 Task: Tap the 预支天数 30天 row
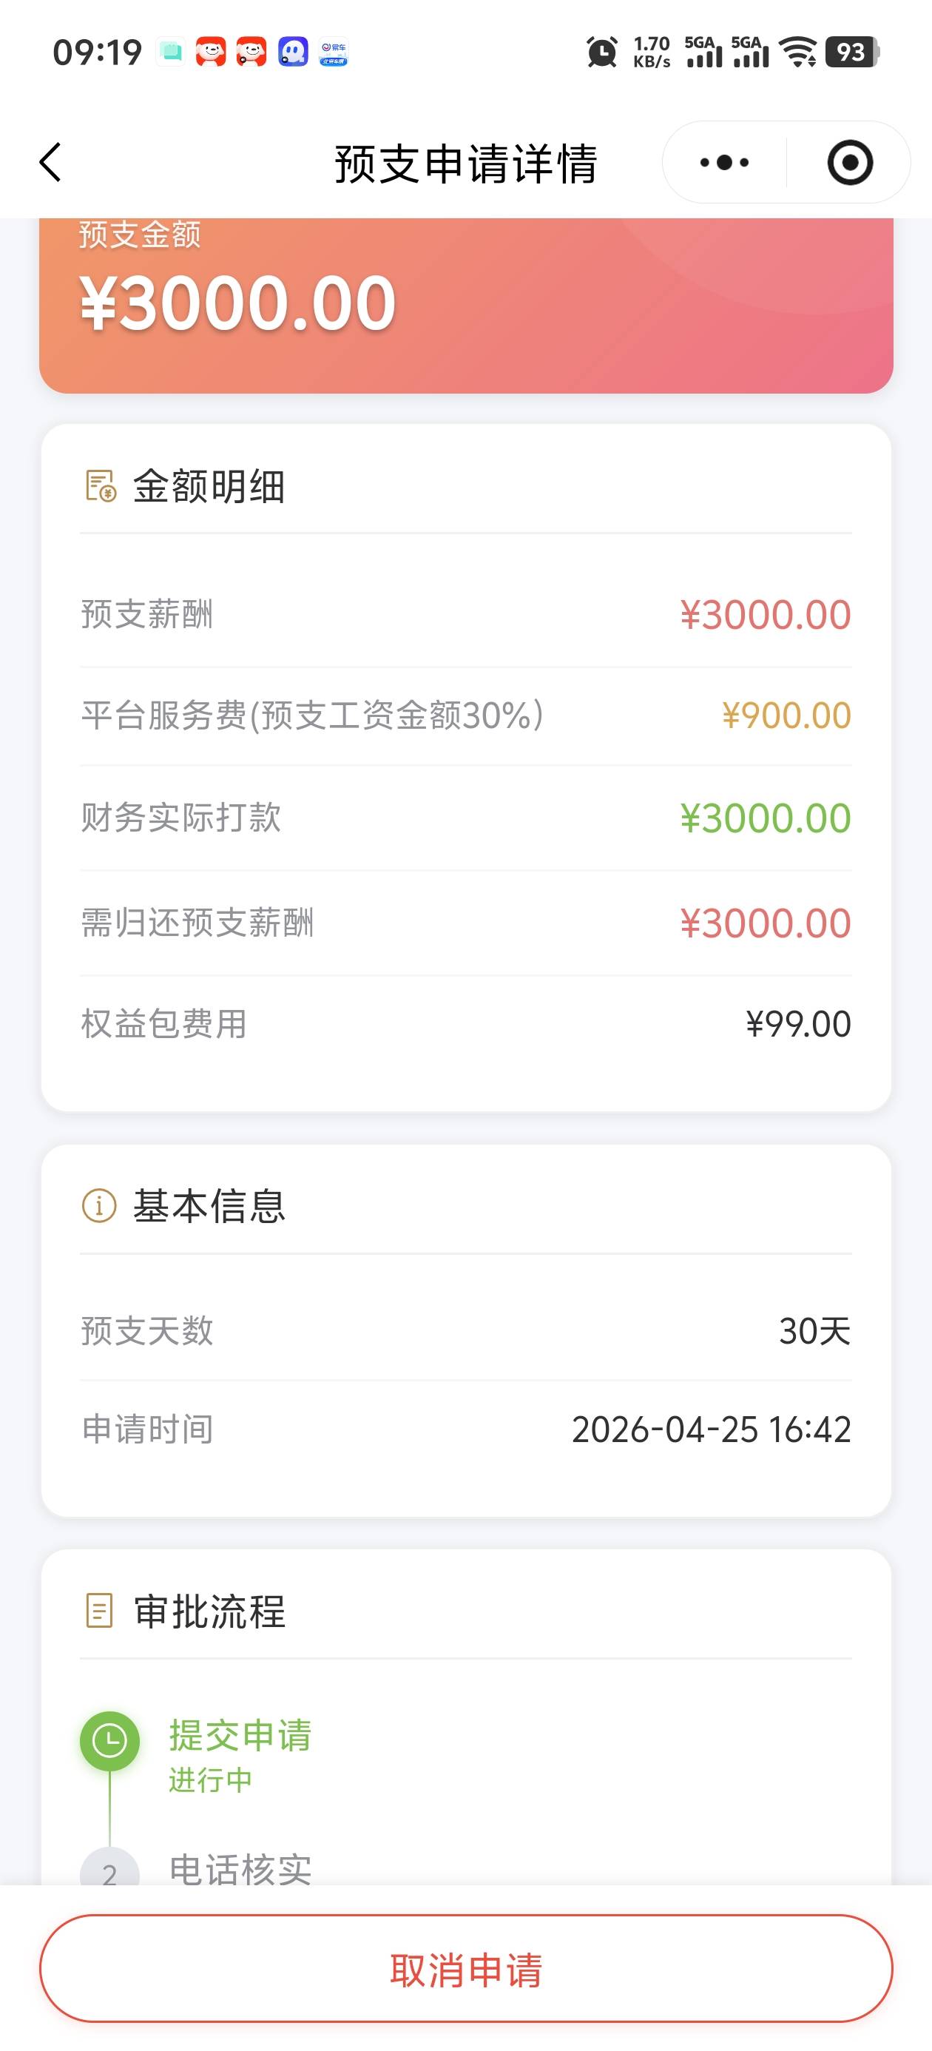pyautogui.click(x=465, y=1330)
